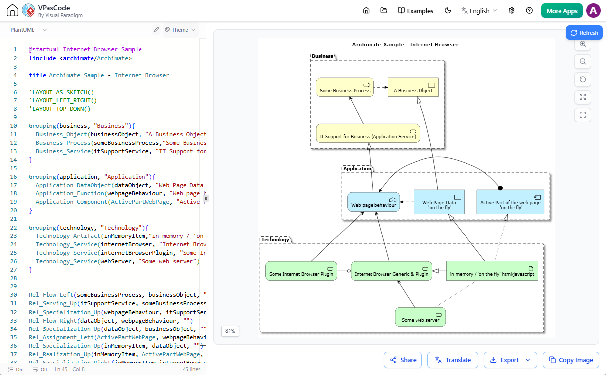Screen dimensions: 606x375
Task: Click Rel_Realization_Up code line 37
Action: [117, 354]
